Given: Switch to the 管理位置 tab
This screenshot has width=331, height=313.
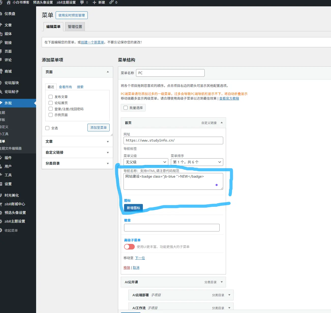Looking at the screenshot, I should click(75, 27).
